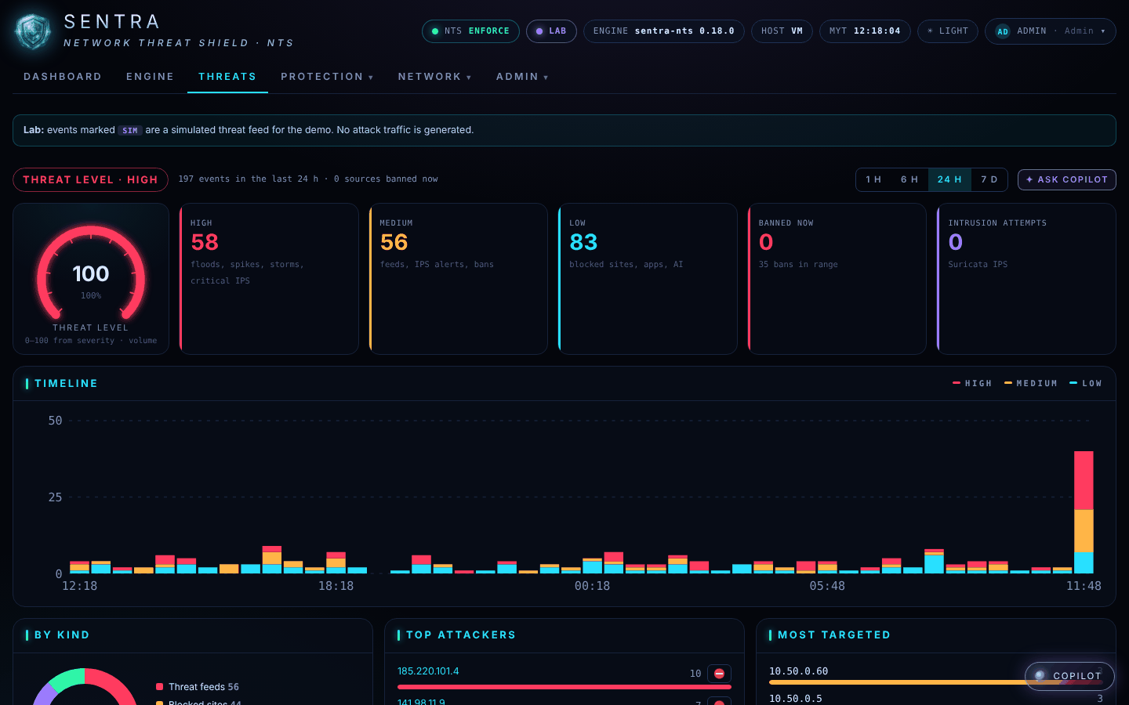Click the Threat Level High badge

pyautogui.click(x=90, y=179)
